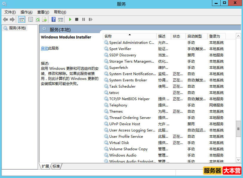Pause the service with the pause icon
Image resolution: width=243 pixels, height=178 pixels.
point(84,19)
